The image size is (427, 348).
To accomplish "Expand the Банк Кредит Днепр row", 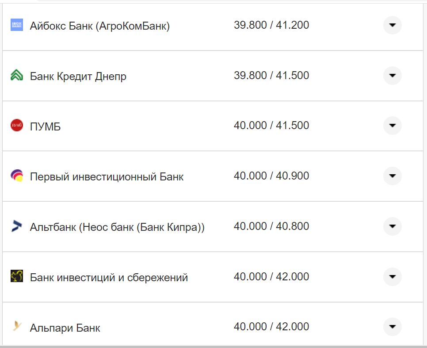I will tap(392, 76).
